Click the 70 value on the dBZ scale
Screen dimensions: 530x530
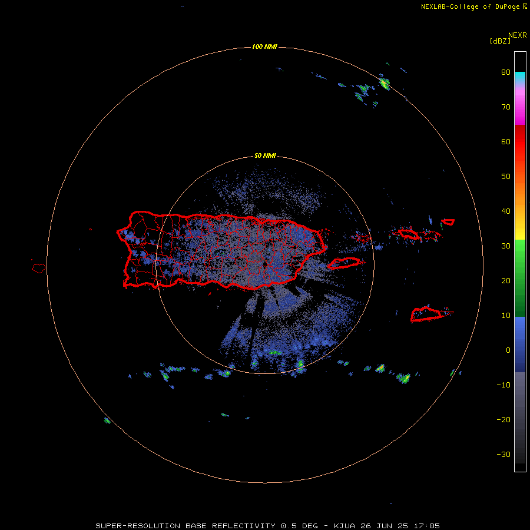(506, 107)
